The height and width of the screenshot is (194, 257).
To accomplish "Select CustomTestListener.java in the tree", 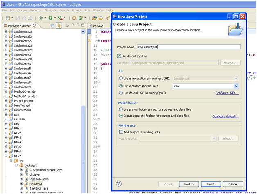I will [46, 170].
